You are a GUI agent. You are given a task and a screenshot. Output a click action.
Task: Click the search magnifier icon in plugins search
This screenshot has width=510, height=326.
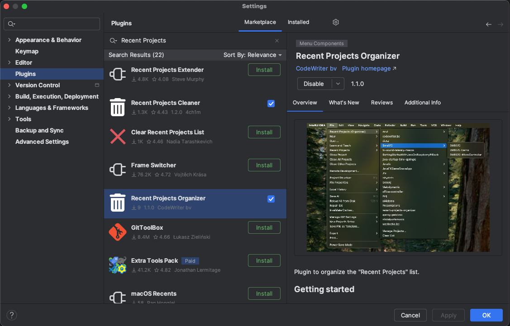coord(113,41)
